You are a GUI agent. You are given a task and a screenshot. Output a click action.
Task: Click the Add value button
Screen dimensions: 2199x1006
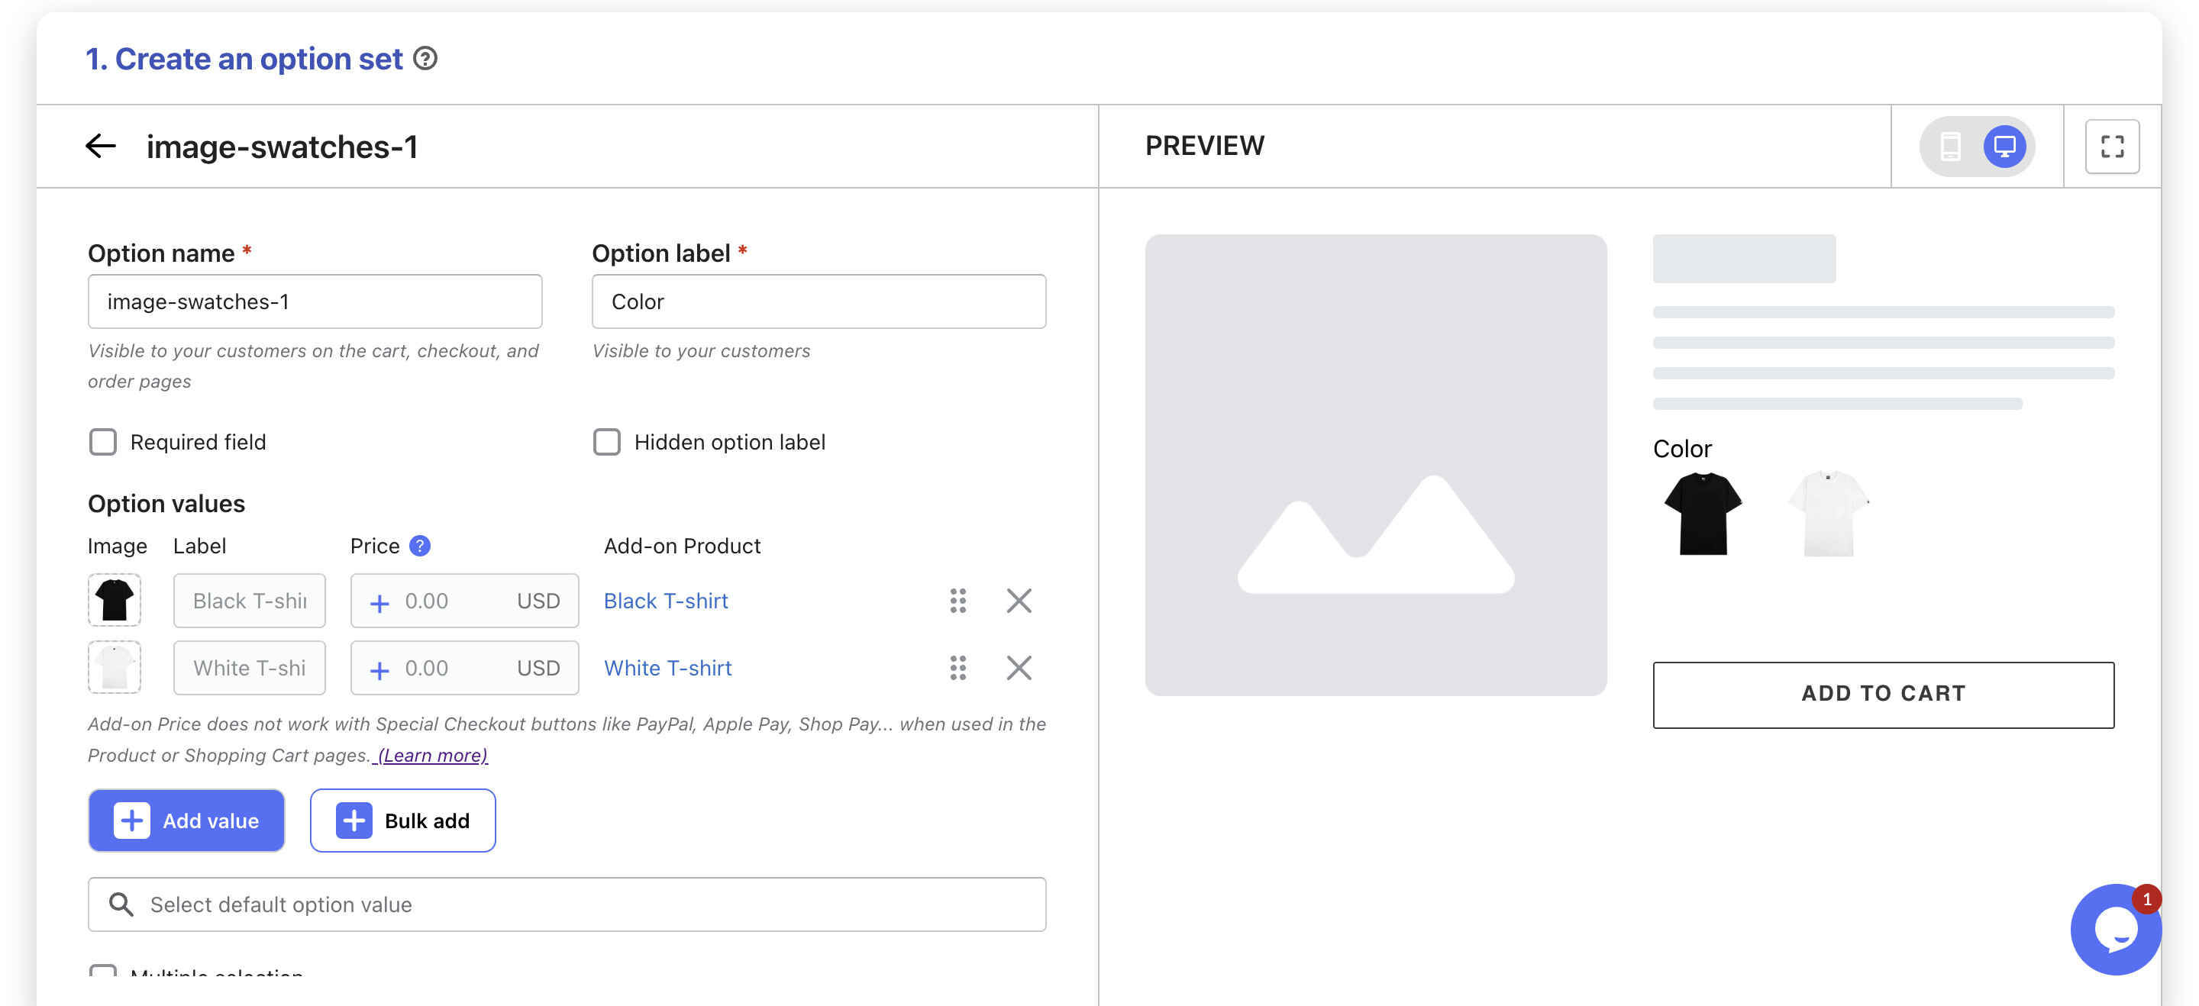[x=186, y=820]
